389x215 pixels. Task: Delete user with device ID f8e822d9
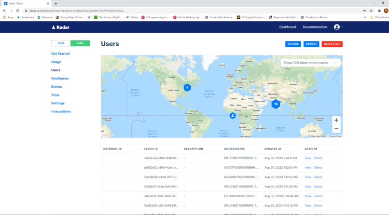point(318,205)
